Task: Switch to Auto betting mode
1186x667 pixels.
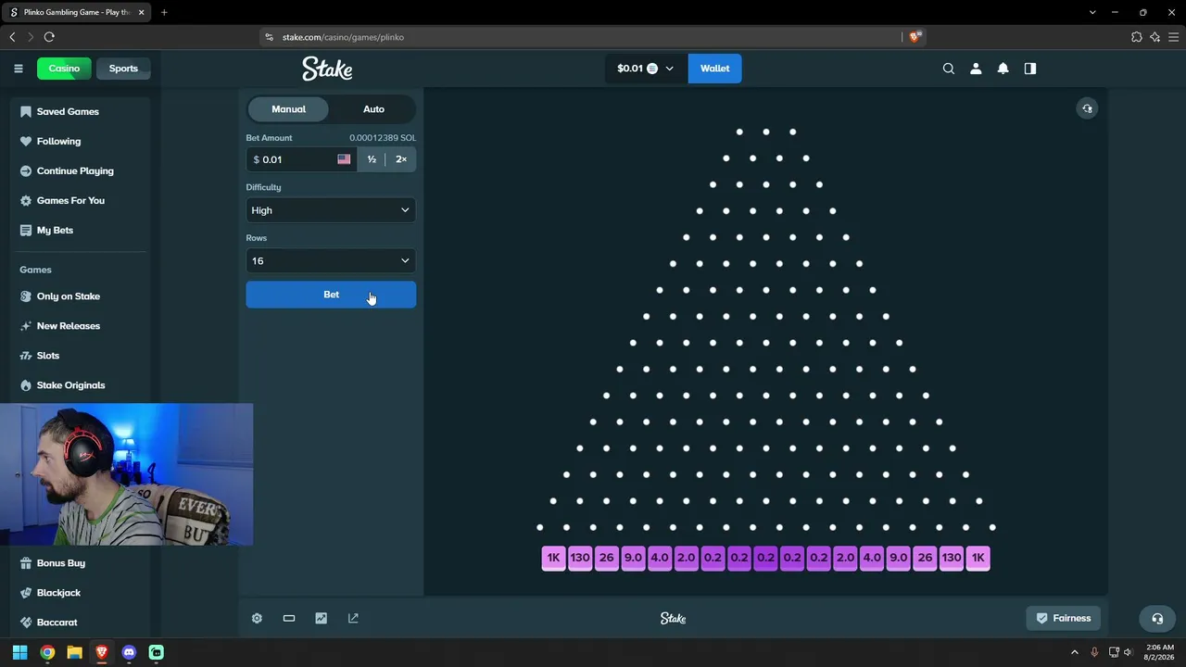Action: pyautogui.click(x=373, y=109)
